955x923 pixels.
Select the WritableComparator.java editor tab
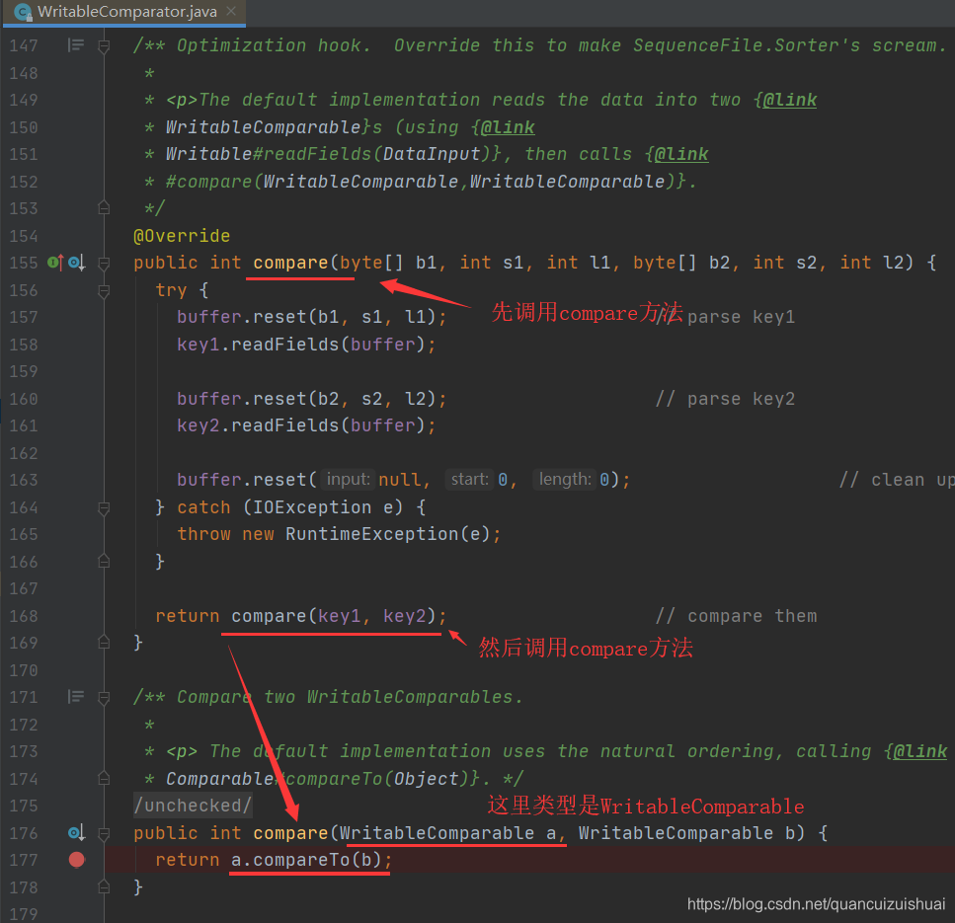click(x=124, y=12)
